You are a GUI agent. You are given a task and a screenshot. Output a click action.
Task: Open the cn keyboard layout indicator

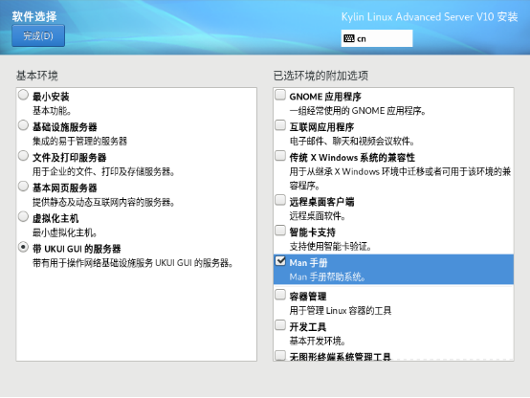pos(377,38)
